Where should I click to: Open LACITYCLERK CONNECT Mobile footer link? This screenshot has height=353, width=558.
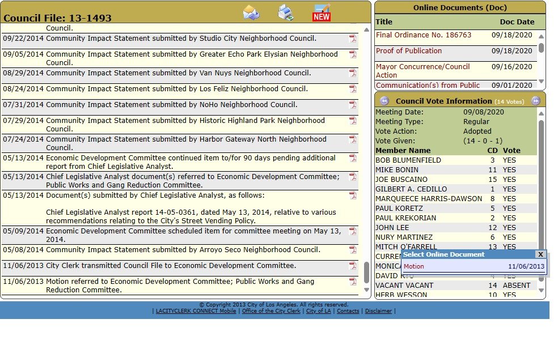point(196,311)
